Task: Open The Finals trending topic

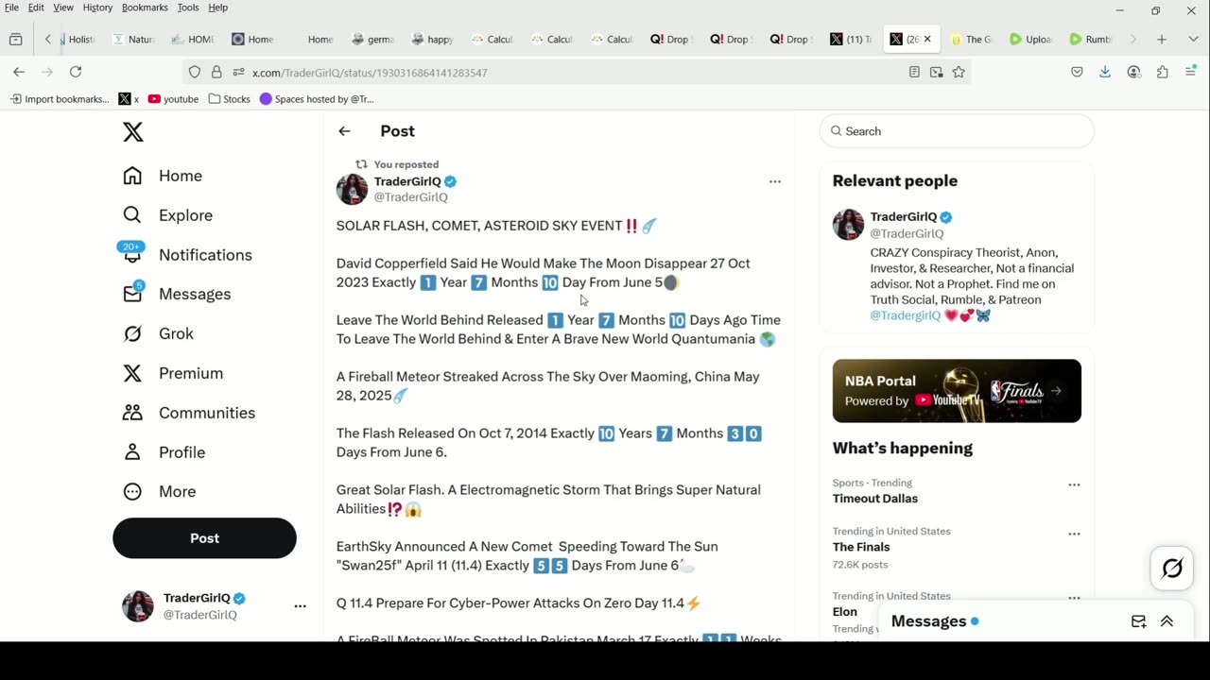Action: point(861,547)
